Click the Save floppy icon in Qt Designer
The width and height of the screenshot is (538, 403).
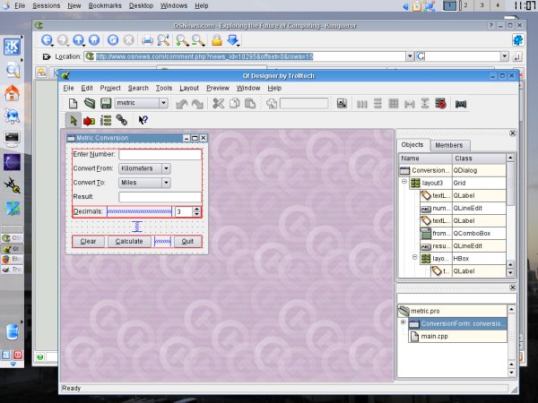click(105, 103)
